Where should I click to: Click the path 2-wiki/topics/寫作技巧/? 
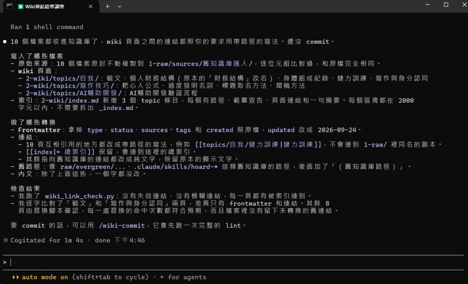[70, 86]
